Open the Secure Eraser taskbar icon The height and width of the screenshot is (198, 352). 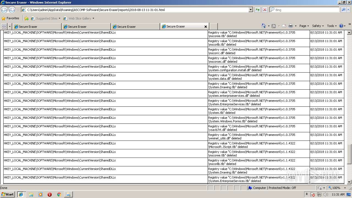(68, 194)
